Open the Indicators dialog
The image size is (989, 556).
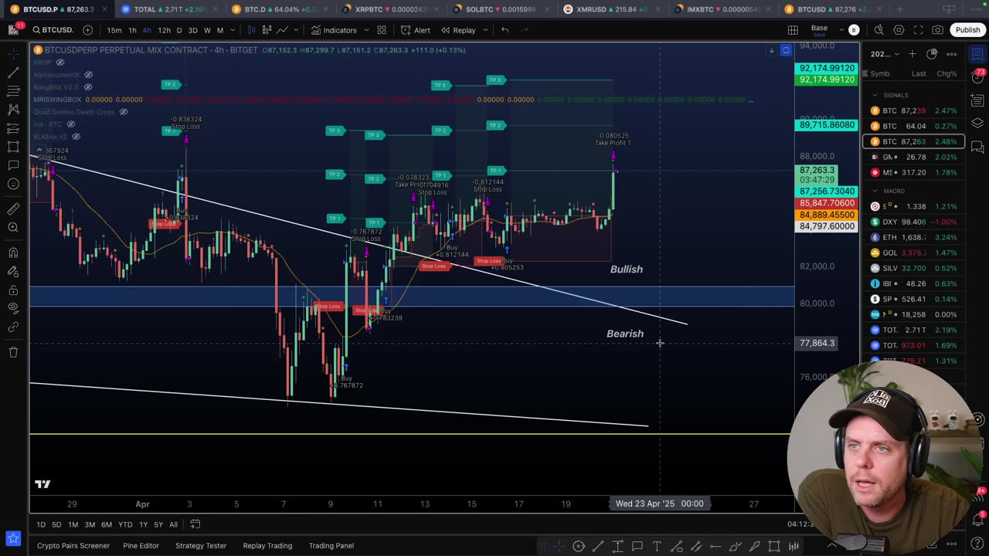334,30
